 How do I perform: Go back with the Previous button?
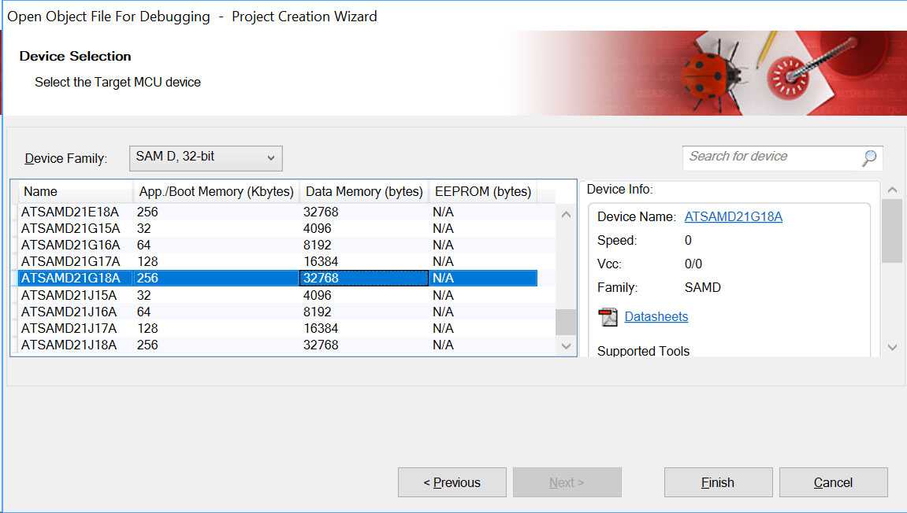(x=452, y=482)
